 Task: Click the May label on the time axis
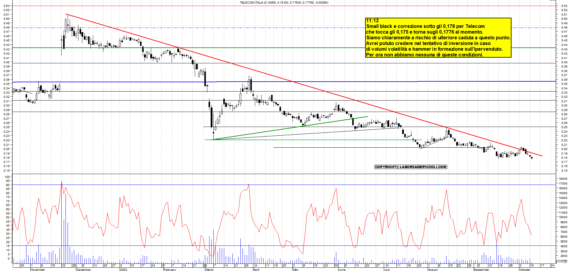click(x=296, y=269)
